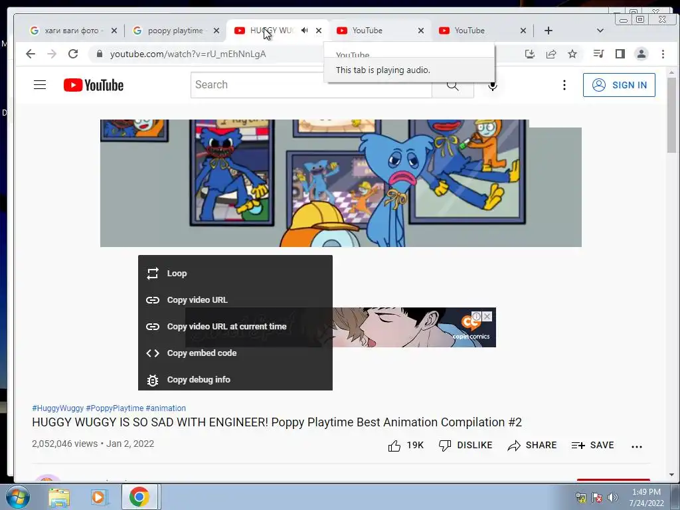680x510 pixels.
Task: Click the magnifier search button
Action: [453, 85]
